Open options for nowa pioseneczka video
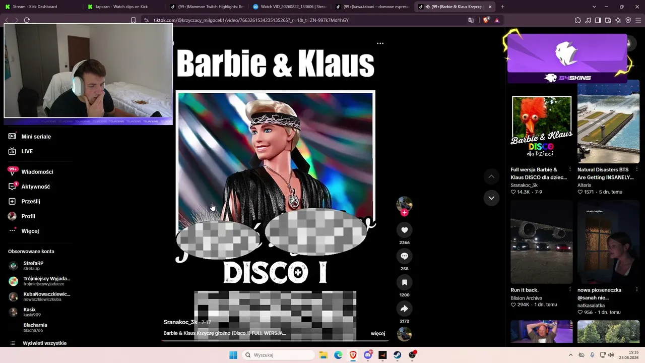 pos(637,290)
